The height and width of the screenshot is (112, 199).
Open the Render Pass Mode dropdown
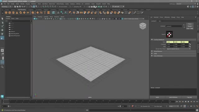tap(178, 49)
